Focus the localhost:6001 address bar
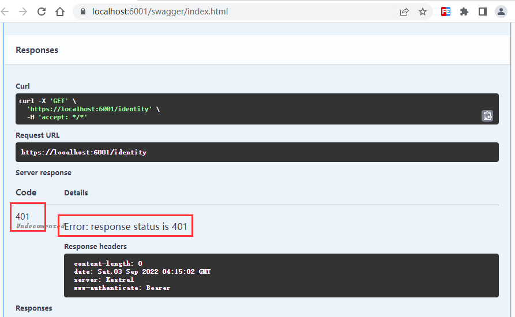Image resolution: width=515 pixels, height=317 pixels. [231, 12]
